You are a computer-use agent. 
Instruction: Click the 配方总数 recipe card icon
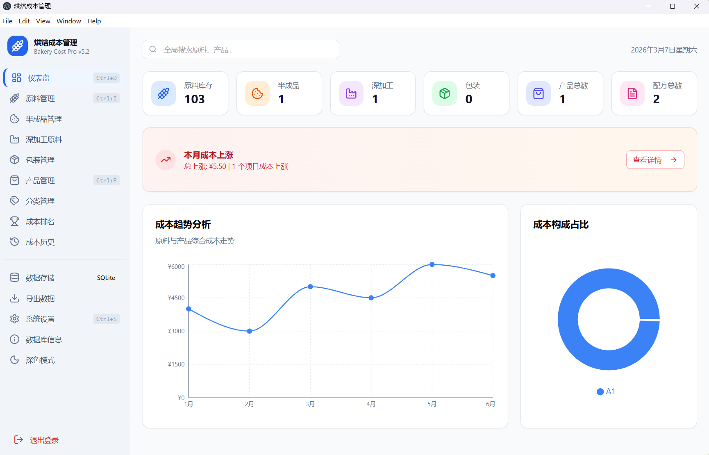[x=632, y=93]
